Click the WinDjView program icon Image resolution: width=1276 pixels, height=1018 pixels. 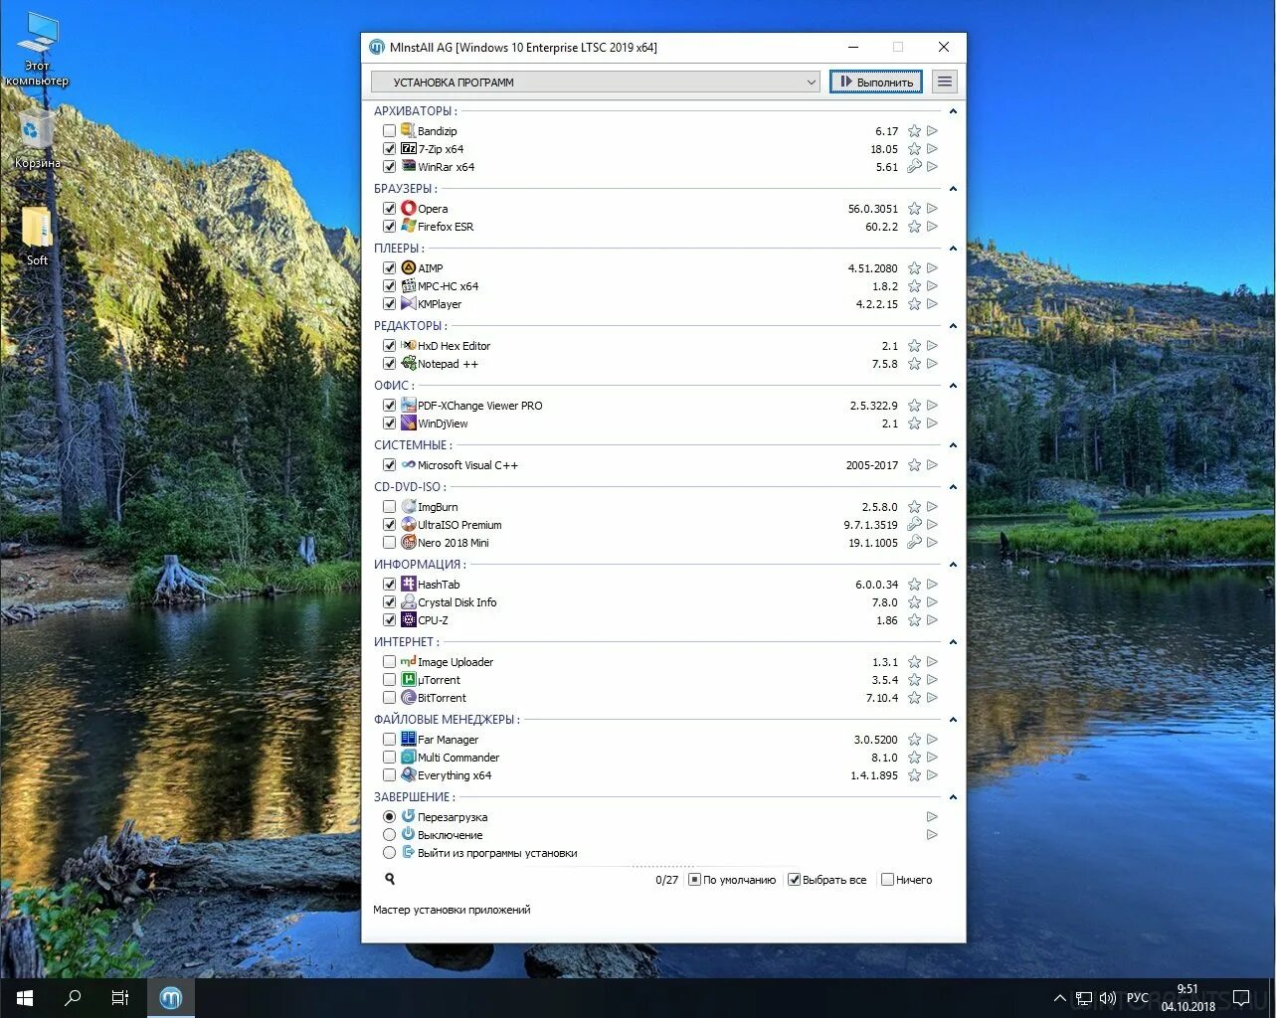(x=409, y=424)
